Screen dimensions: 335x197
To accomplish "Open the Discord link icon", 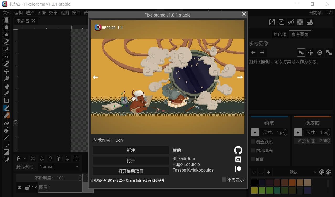I will click(238, 160).
